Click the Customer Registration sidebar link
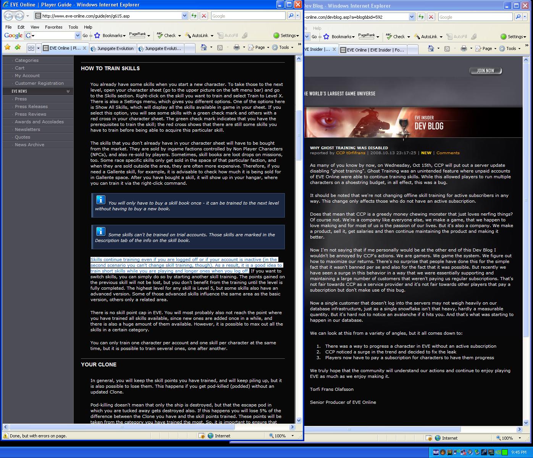The width and height of the screenshot is (533, 458). [39, 83]
